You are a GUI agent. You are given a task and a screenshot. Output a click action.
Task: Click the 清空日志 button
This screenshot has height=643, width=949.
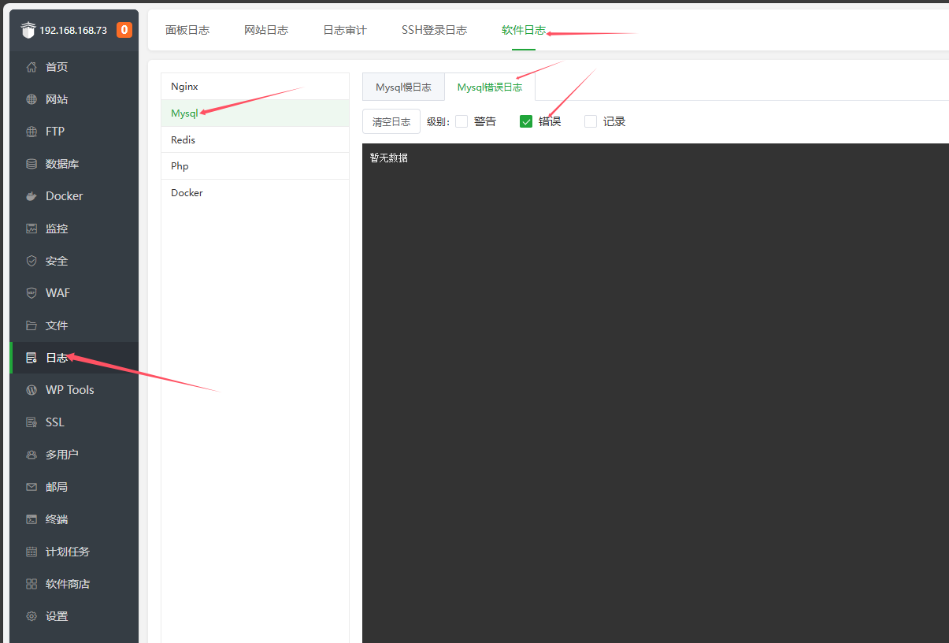point(391,121)
